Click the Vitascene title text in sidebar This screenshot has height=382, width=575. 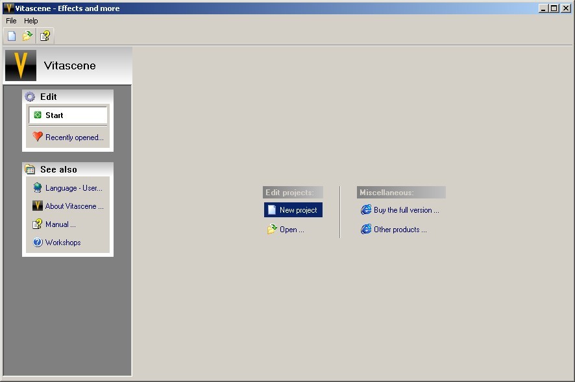point(69,66)
